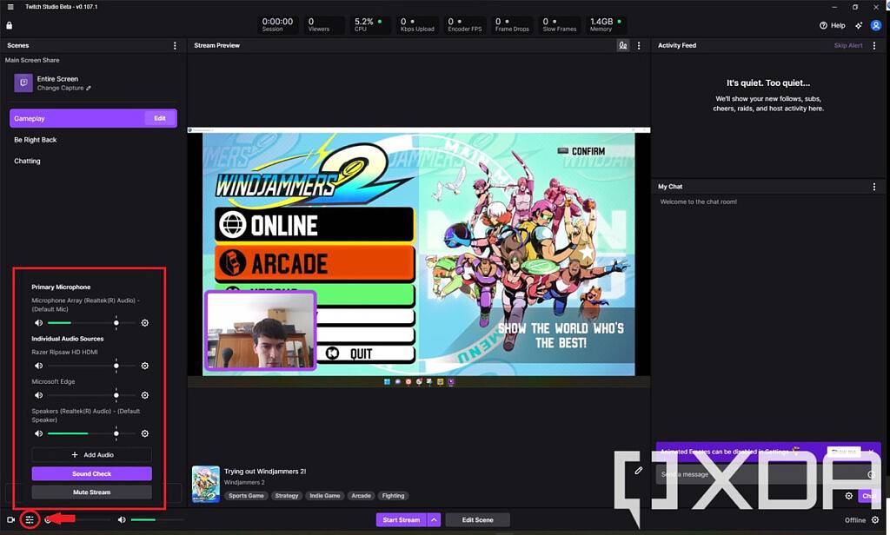This screenshot has width=890, height=535.
Task: Open the notifications bell icon
Action: [x=858, y=25]
